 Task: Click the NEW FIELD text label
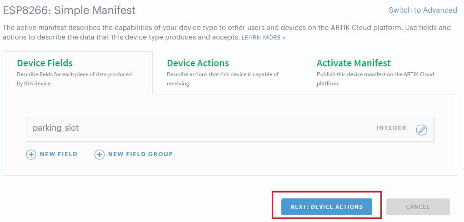click(x=58, y=154)
